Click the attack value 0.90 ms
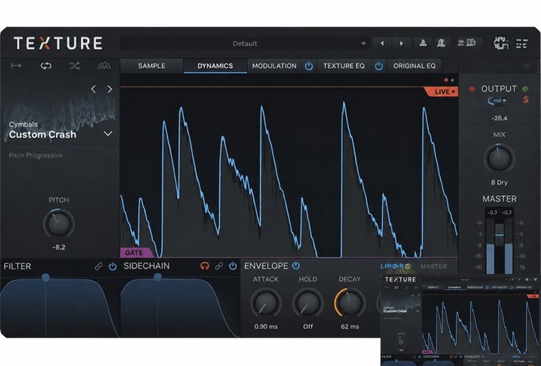This screenshot has height=366, width=541. (266, 326)
